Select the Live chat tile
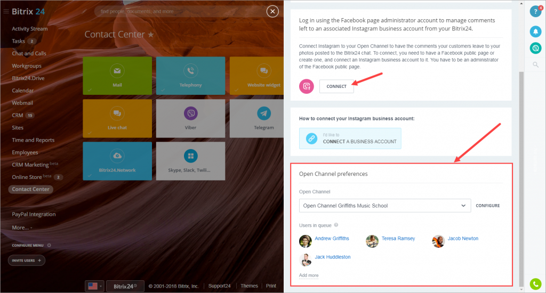 point(117,118)
